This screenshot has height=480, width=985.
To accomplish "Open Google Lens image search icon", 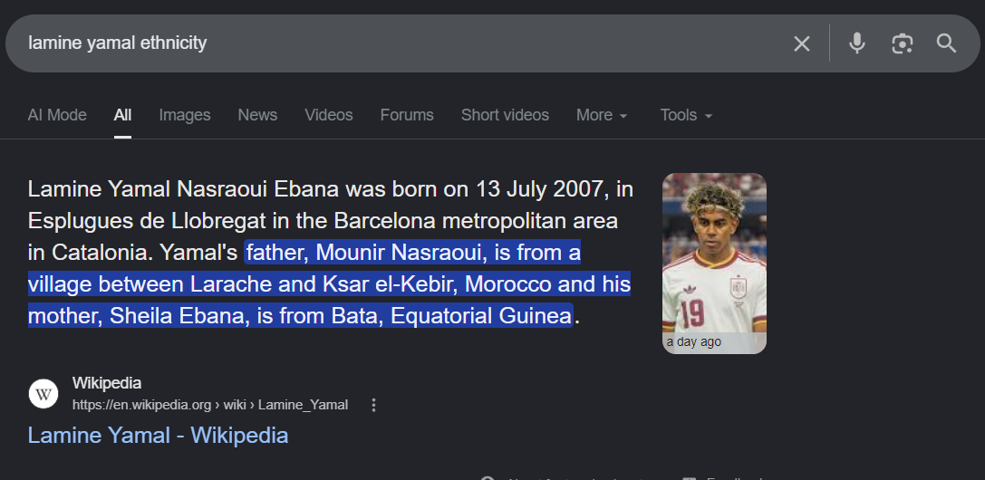I will [902, 43].
